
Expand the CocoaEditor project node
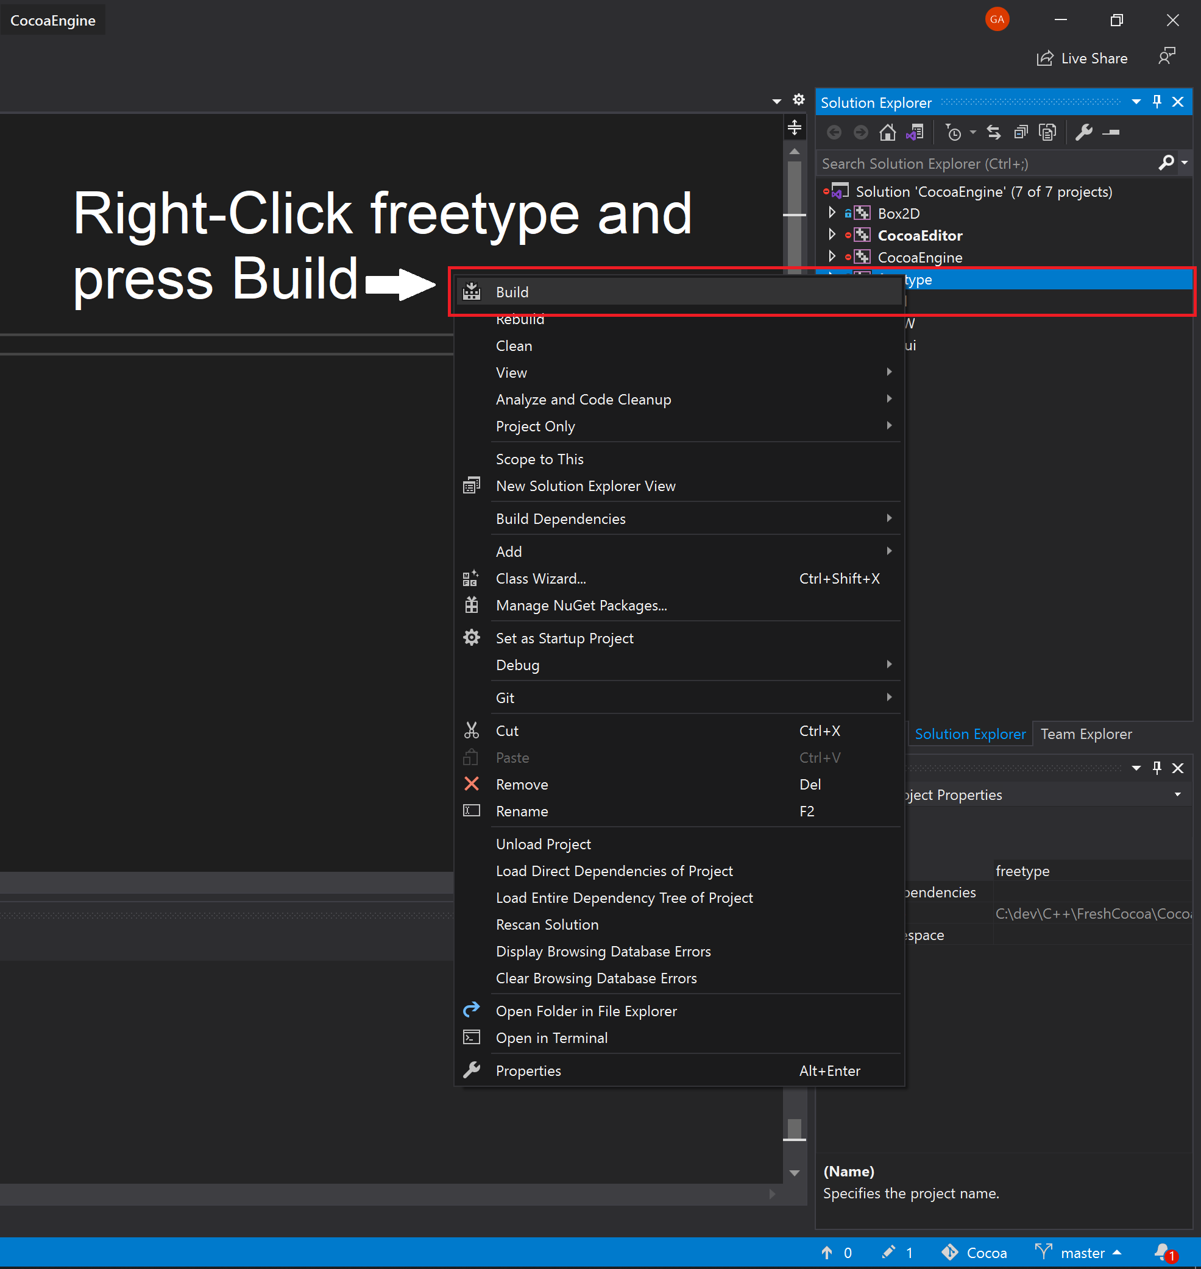tap(832, 235)
